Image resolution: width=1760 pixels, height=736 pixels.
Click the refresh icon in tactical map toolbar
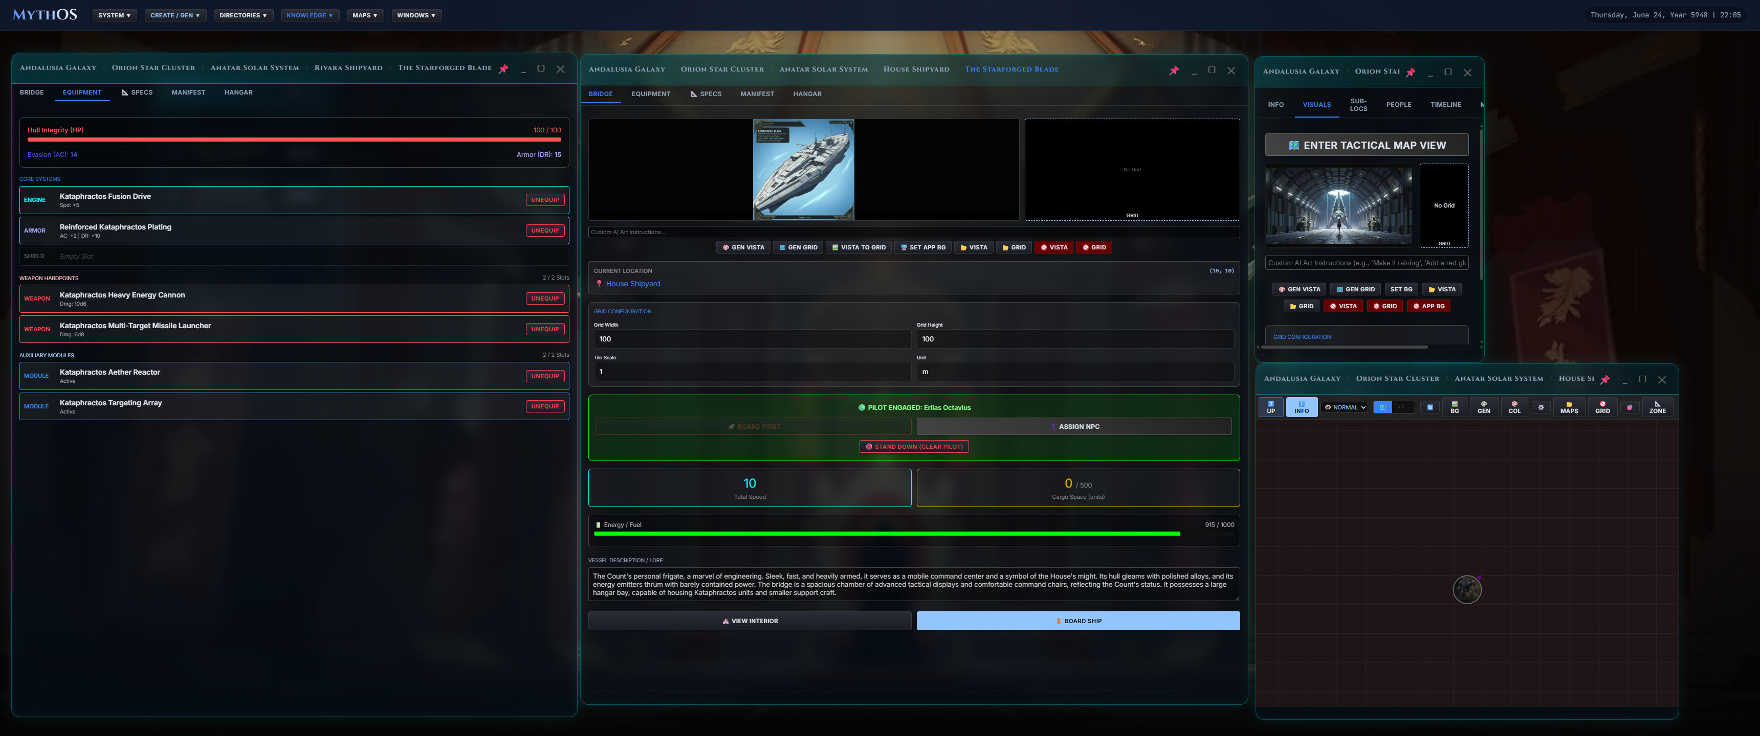[x=1430, y=407]
